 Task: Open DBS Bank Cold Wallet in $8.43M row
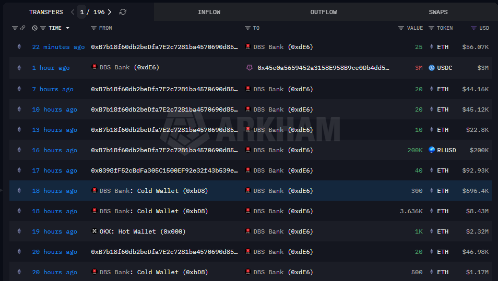click(153, 211)
